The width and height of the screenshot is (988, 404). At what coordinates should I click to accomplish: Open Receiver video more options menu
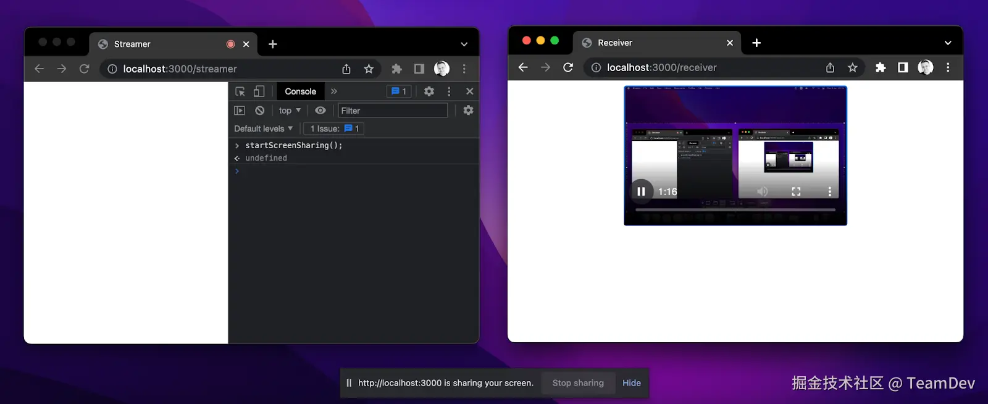coord(829,191)
